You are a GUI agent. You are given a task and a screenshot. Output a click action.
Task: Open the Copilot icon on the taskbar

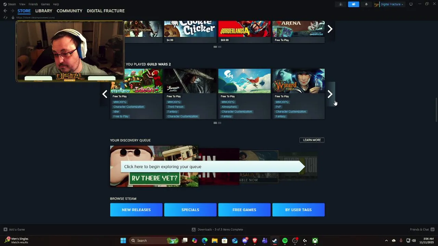click(195, 241)
